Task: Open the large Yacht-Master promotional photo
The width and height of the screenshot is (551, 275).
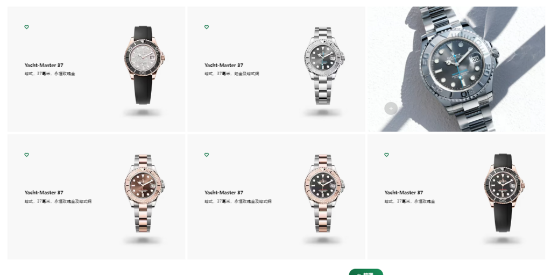Action: point(456,69)
